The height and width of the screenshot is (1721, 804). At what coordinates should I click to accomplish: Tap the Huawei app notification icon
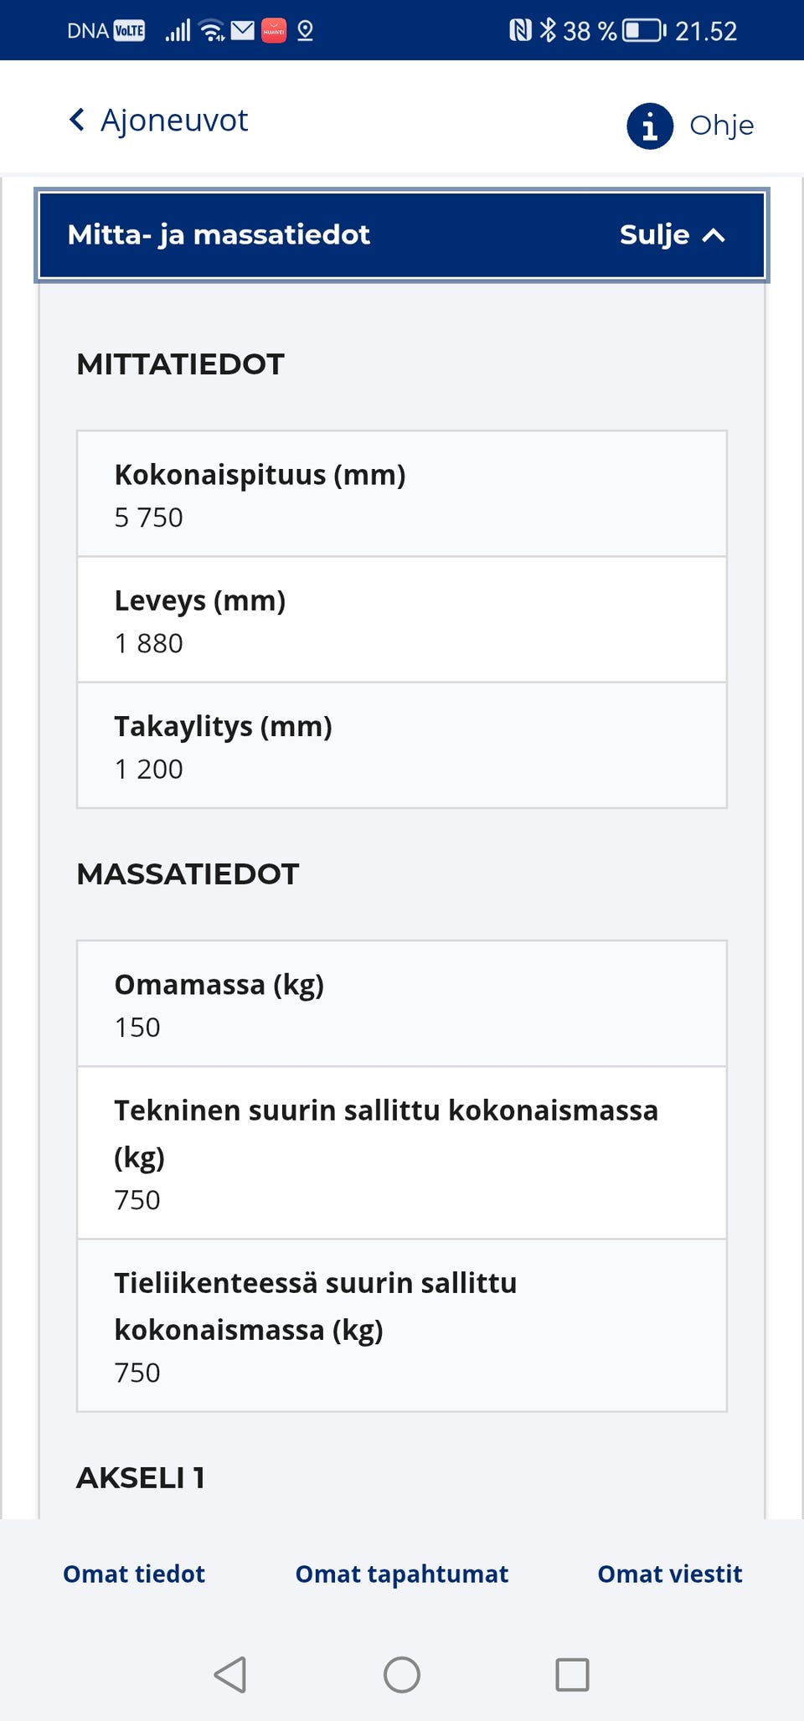pos(274,29)
